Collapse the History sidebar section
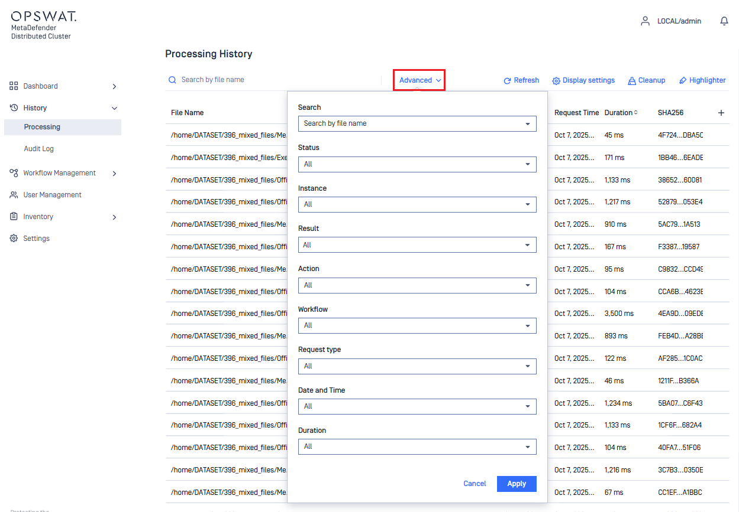The image size is (739, 512). tap(114, 108)
